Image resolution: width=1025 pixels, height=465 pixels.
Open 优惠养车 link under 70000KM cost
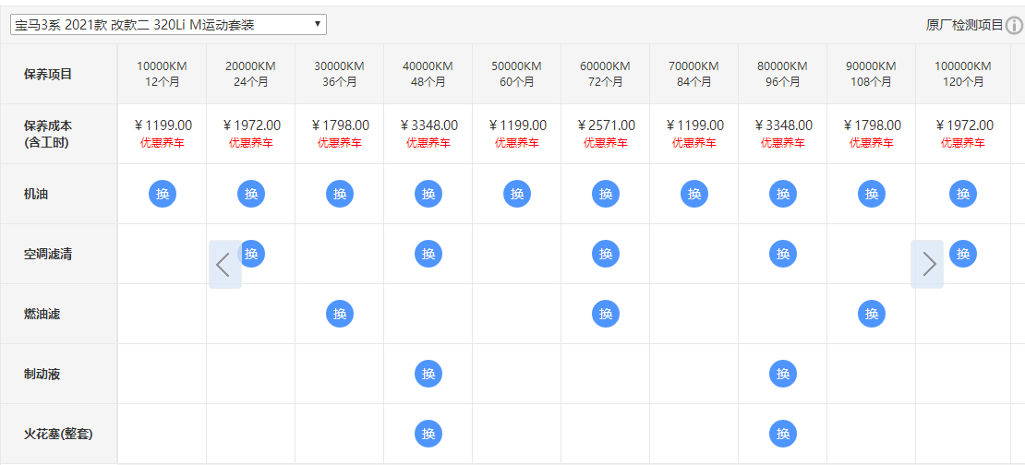click(x=694, y=143)
